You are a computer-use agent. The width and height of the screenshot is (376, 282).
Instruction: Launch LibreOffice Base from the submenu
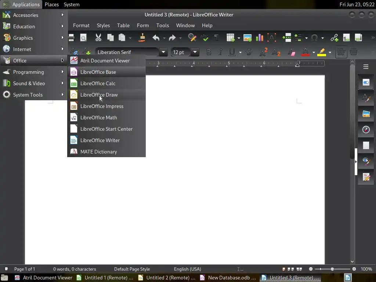(106, 72)
